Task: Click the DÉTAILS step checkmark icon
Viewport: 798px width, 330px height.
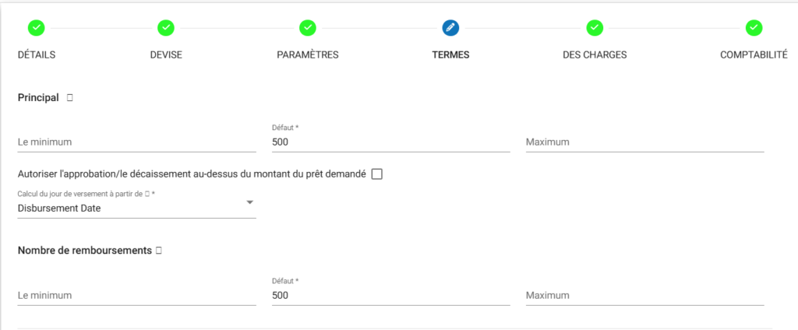Action: [37, 28]
